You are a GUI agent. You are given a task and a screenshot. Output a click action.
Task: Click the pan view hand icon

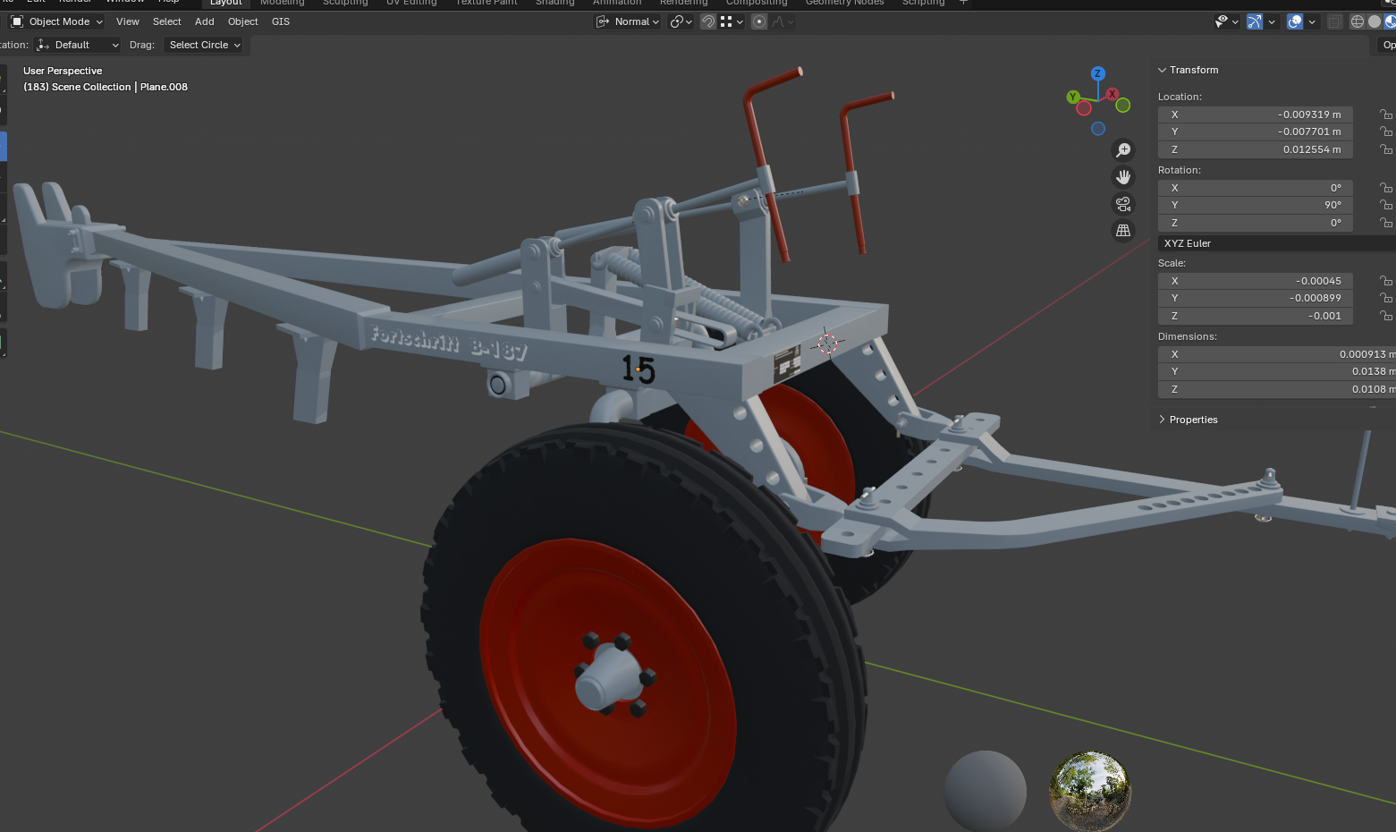tap(1123, 177)
